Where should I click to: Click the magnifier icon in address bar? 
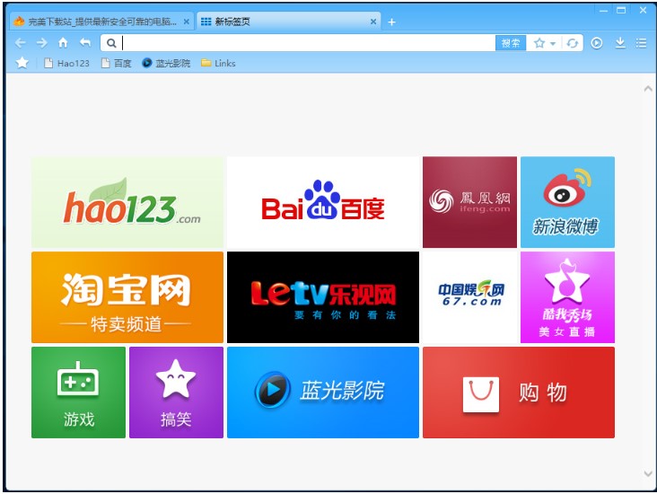point(111,43)
